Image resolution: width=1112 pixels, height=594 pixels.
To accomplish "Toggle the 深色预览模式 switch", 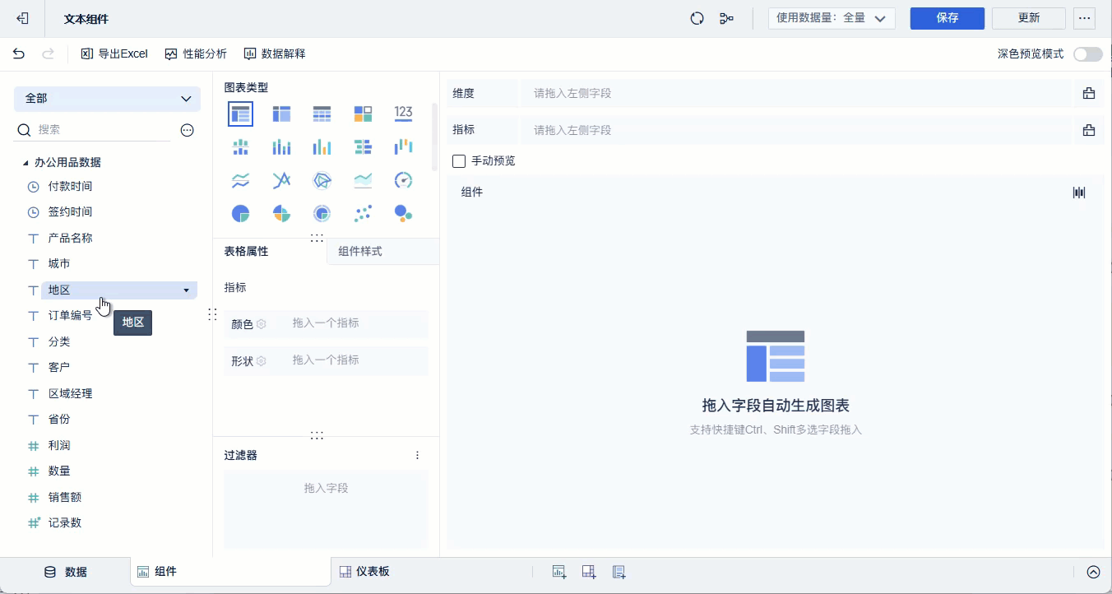I will click(x=1087, y=54).
